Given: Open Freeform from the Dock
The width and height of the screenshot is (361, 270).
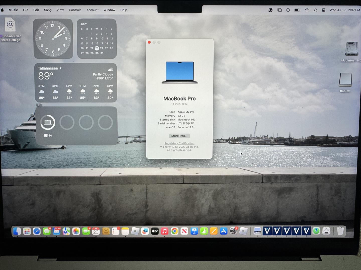Looking at the screenshot, I should 145,231.
